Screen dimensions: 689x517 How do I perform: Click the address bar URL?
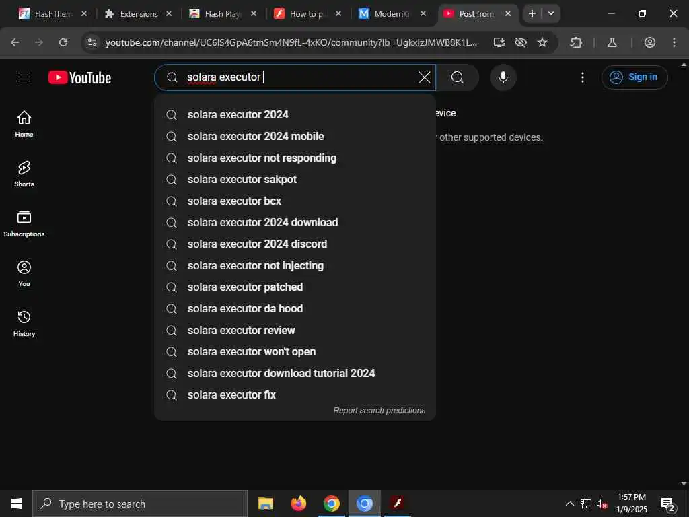[291, 42]
